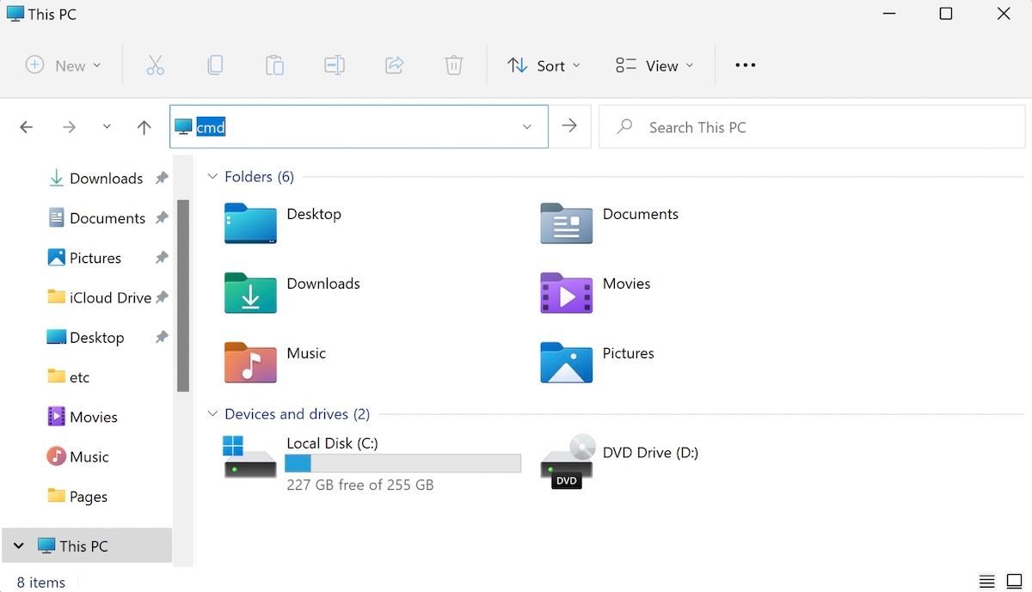Open the New menu
This screenshot has height=592, width=1032.
(63, 64)
